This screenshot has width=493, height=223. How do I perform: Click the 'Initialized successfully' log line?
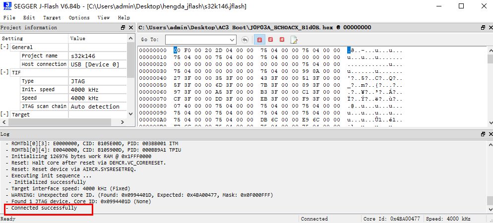point(47,182)
